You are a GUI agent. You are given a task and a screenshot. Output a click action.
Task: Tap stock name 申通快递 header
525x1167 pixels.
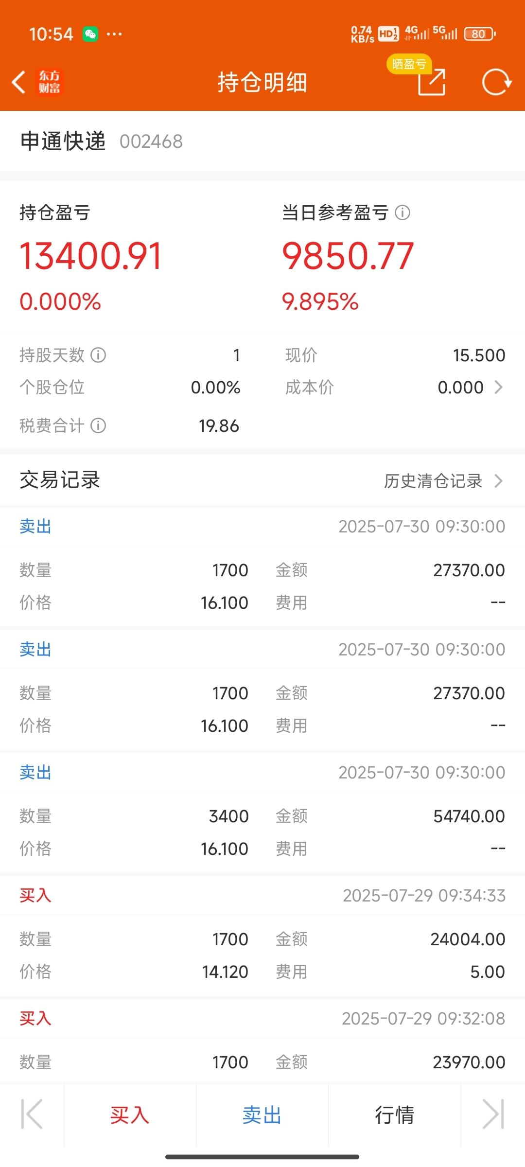coord(63,141)
